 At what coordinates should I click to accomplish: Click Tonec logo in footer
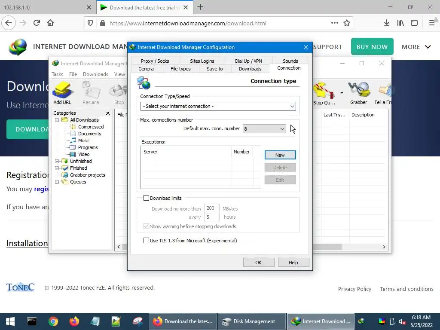(20, 287)
